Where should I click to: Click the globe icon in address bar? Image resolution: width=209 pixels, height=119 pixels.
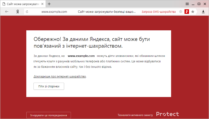pos(181,12)
